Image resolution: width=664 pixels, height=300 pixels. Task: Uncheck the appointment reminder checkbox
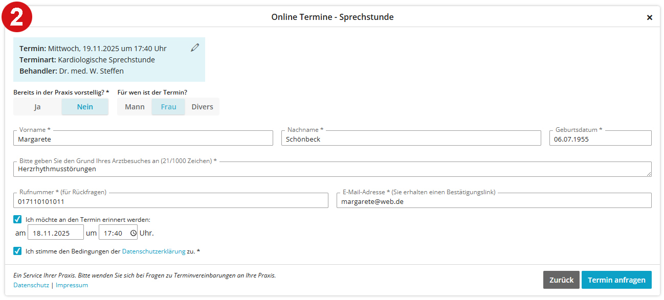tap(17, 219)
